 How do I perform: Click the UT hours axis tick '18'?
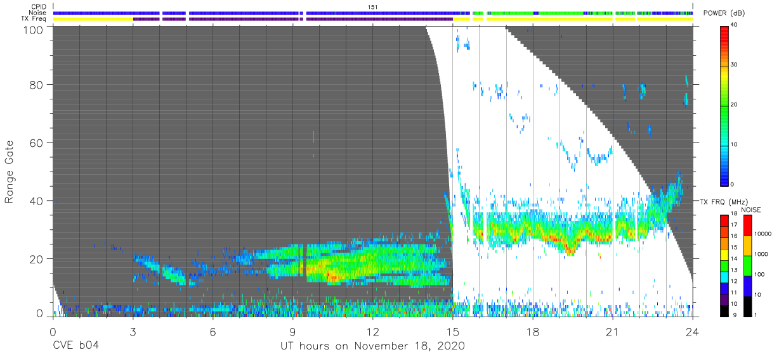(x=532, y=332)
